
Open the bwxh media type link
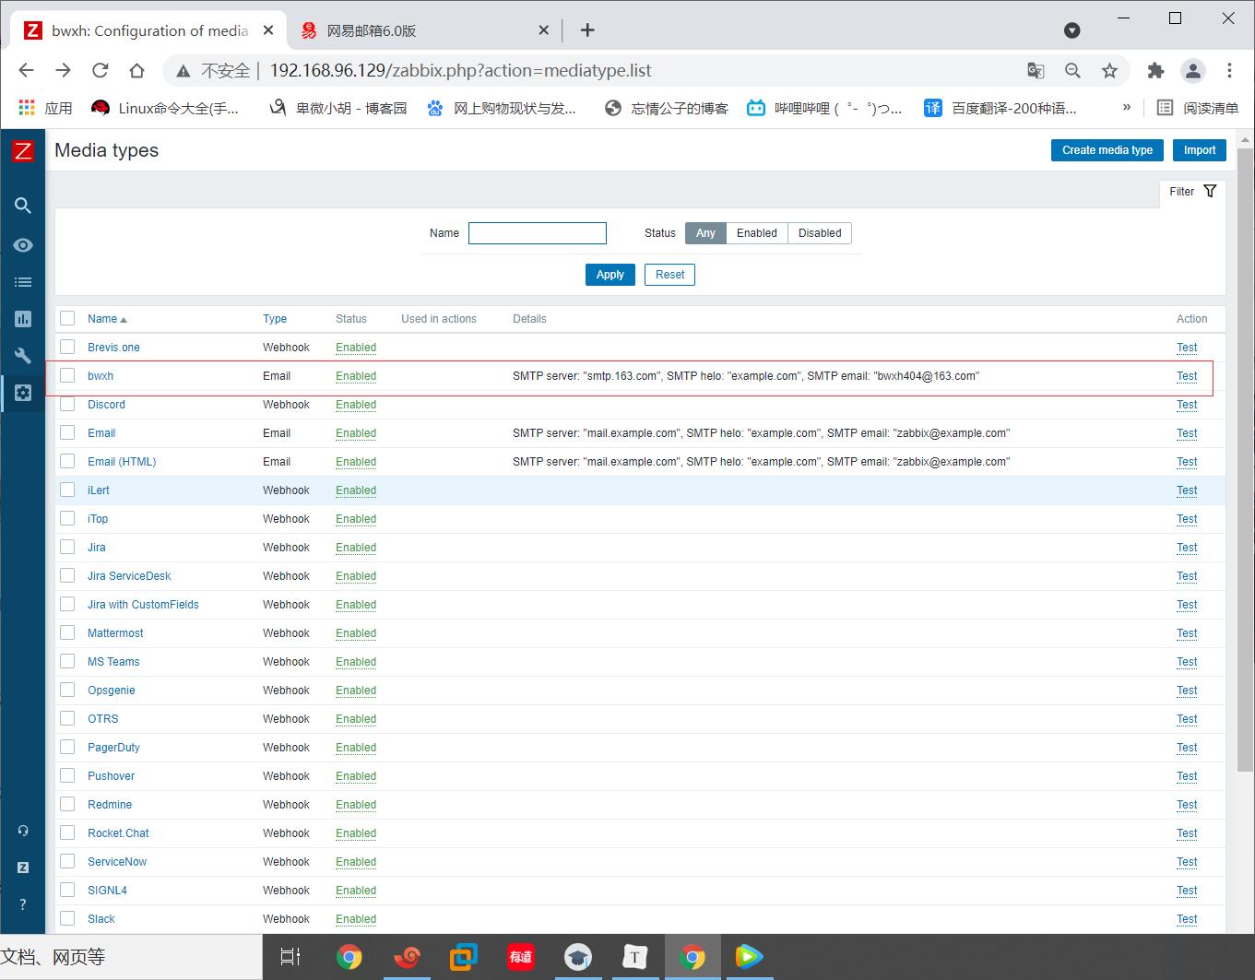tap(101, 376)
